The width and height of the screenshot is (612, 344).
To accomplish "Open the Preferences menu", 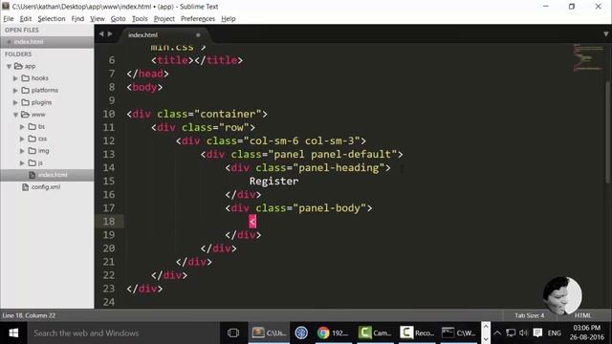I will (x=198, y=19).
